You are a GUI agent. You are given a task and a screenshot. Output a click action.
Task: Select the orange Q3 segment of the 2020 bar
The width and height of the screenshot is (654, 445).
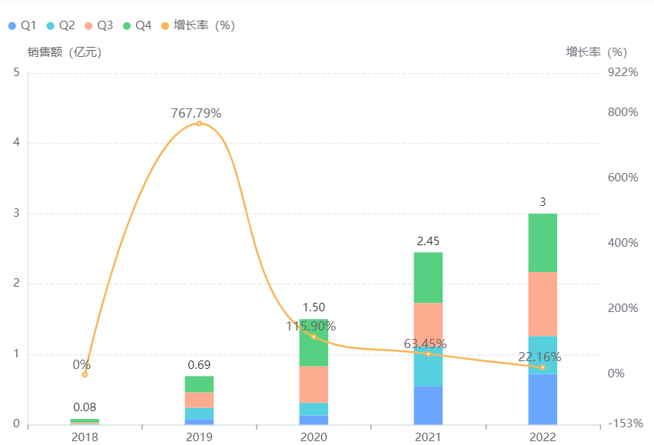[314, 384]
